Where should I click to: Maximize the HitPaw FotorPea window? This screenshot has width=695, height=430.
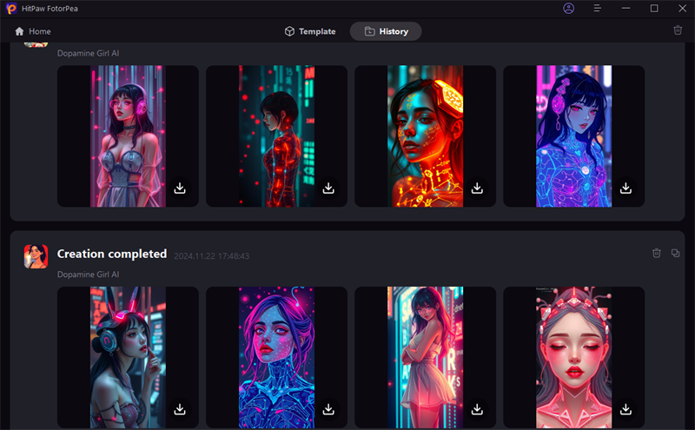pyautogui.click(x=654, y=9)
